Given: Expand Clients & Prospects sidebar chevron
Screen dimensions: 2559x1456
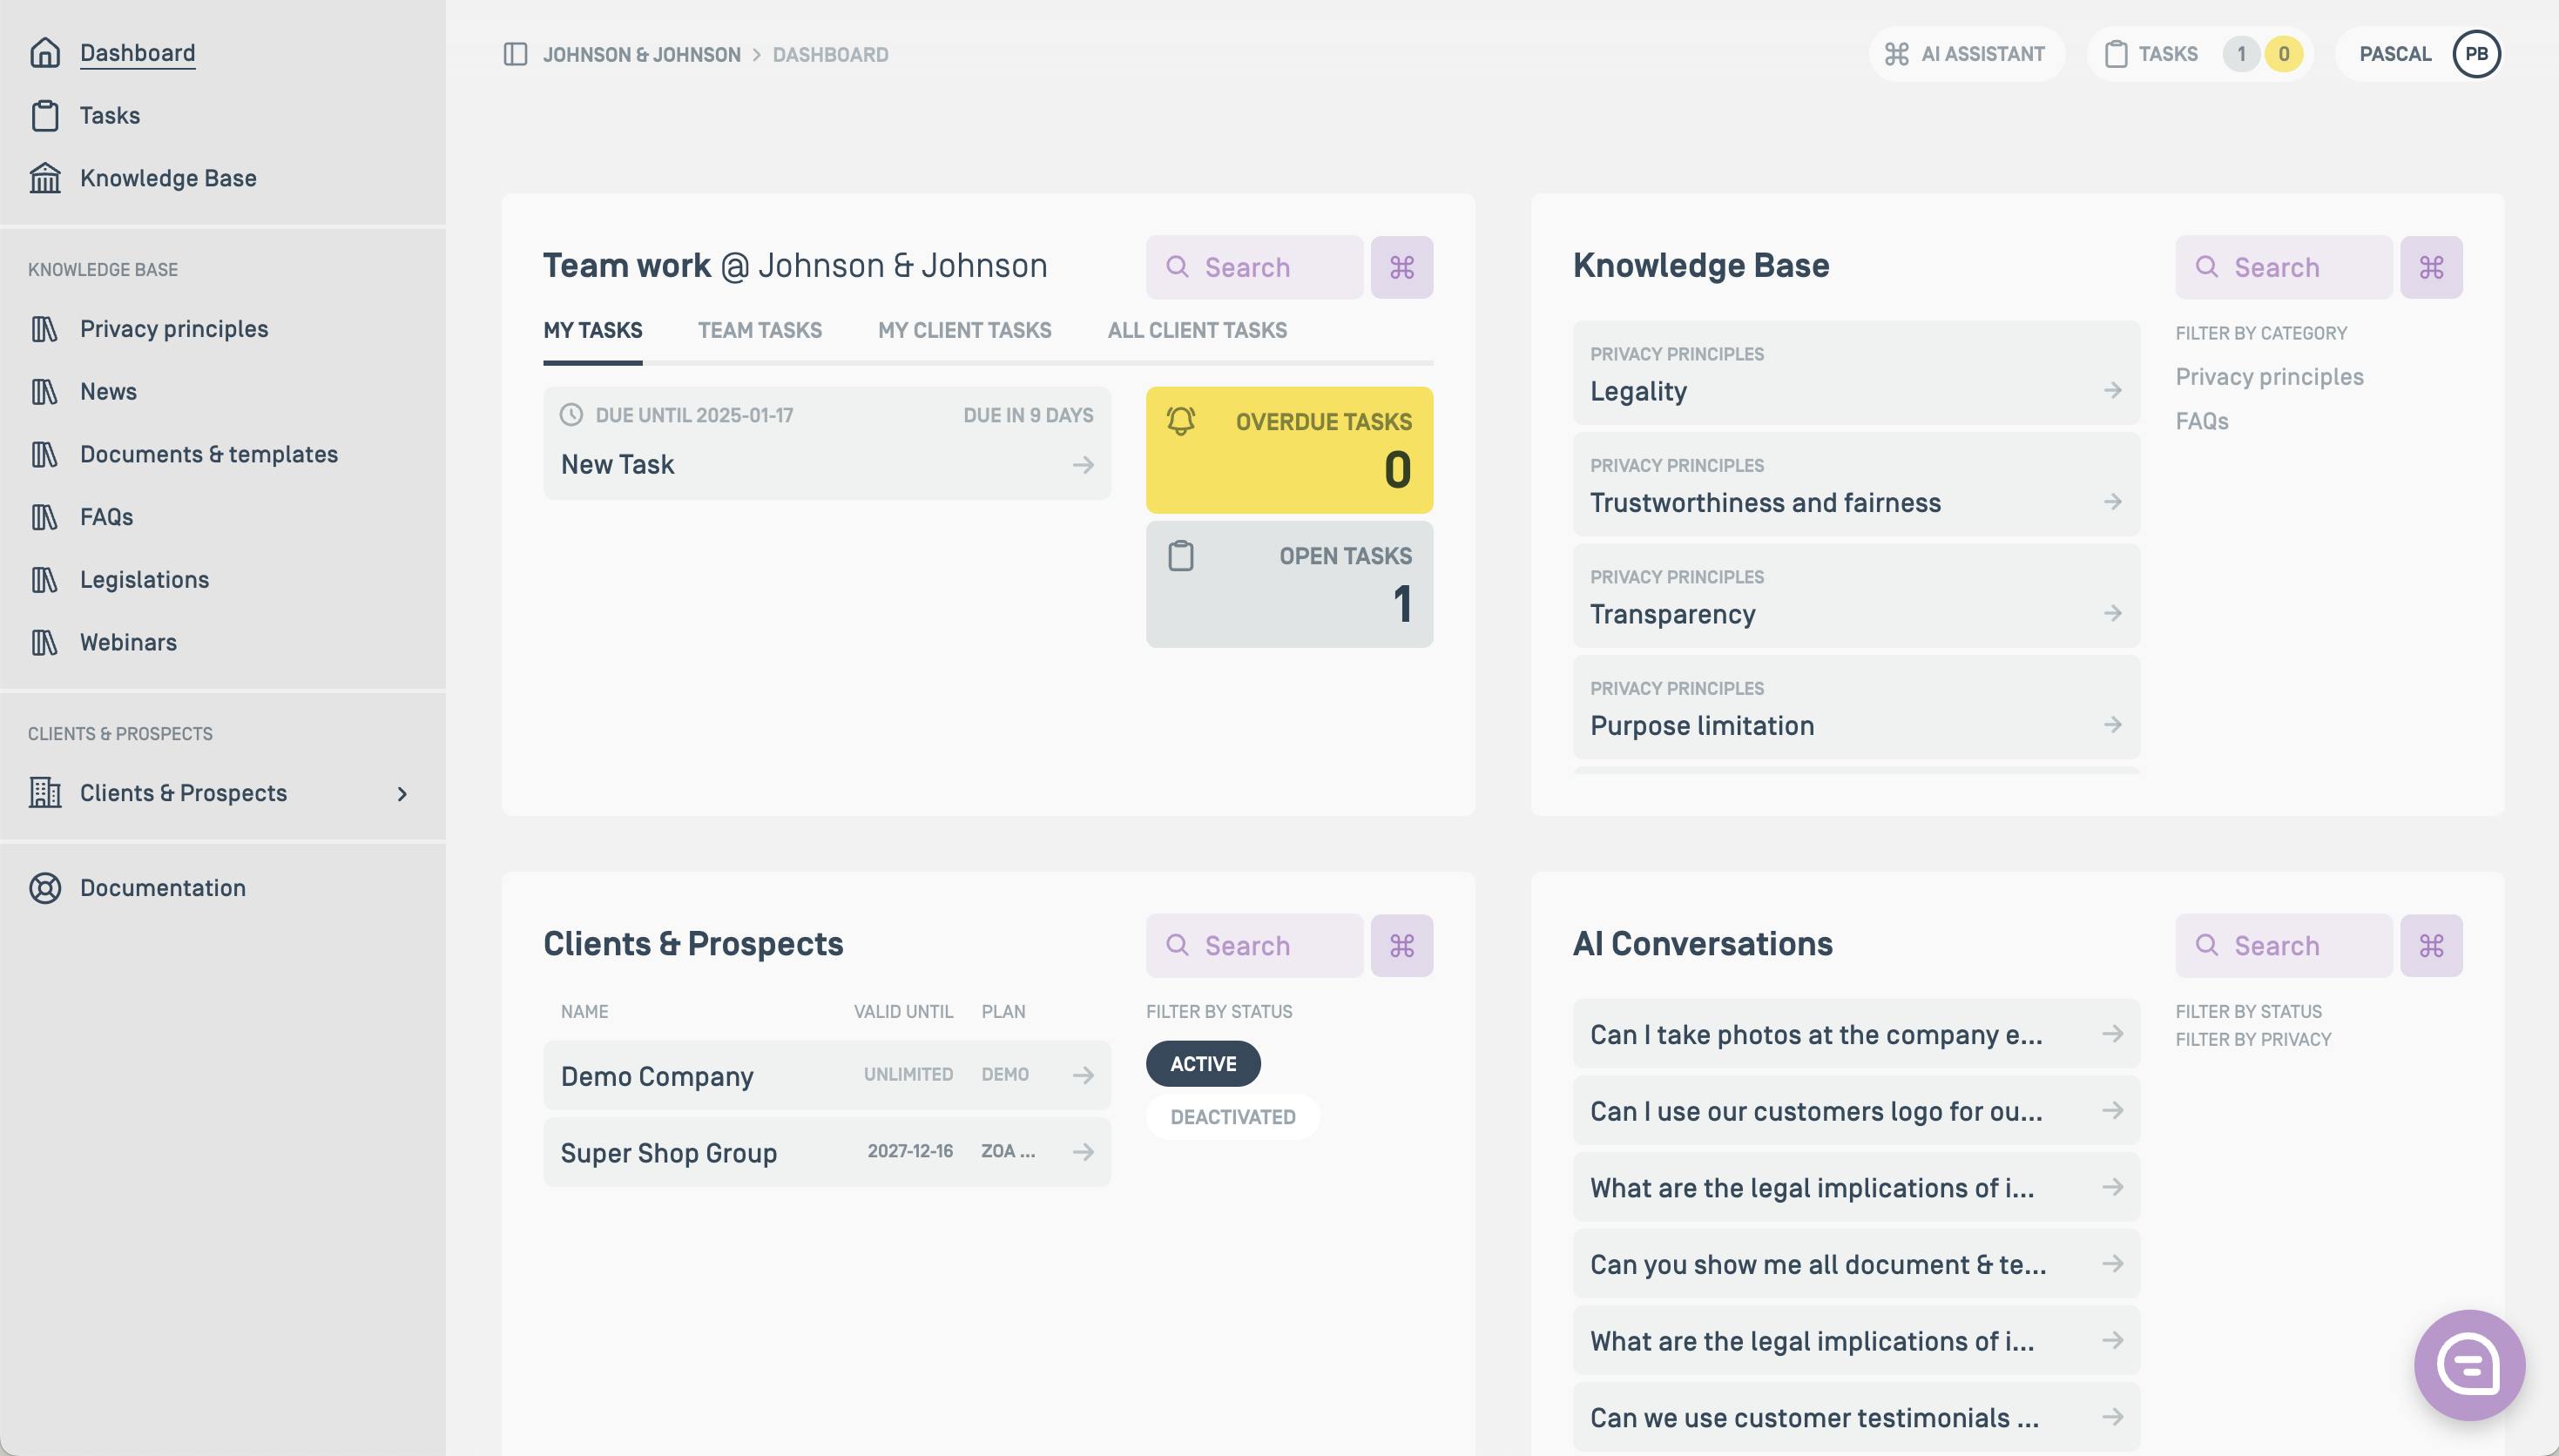Looking at the screenshot, I should pyautogui.click(x=402, y=793).
